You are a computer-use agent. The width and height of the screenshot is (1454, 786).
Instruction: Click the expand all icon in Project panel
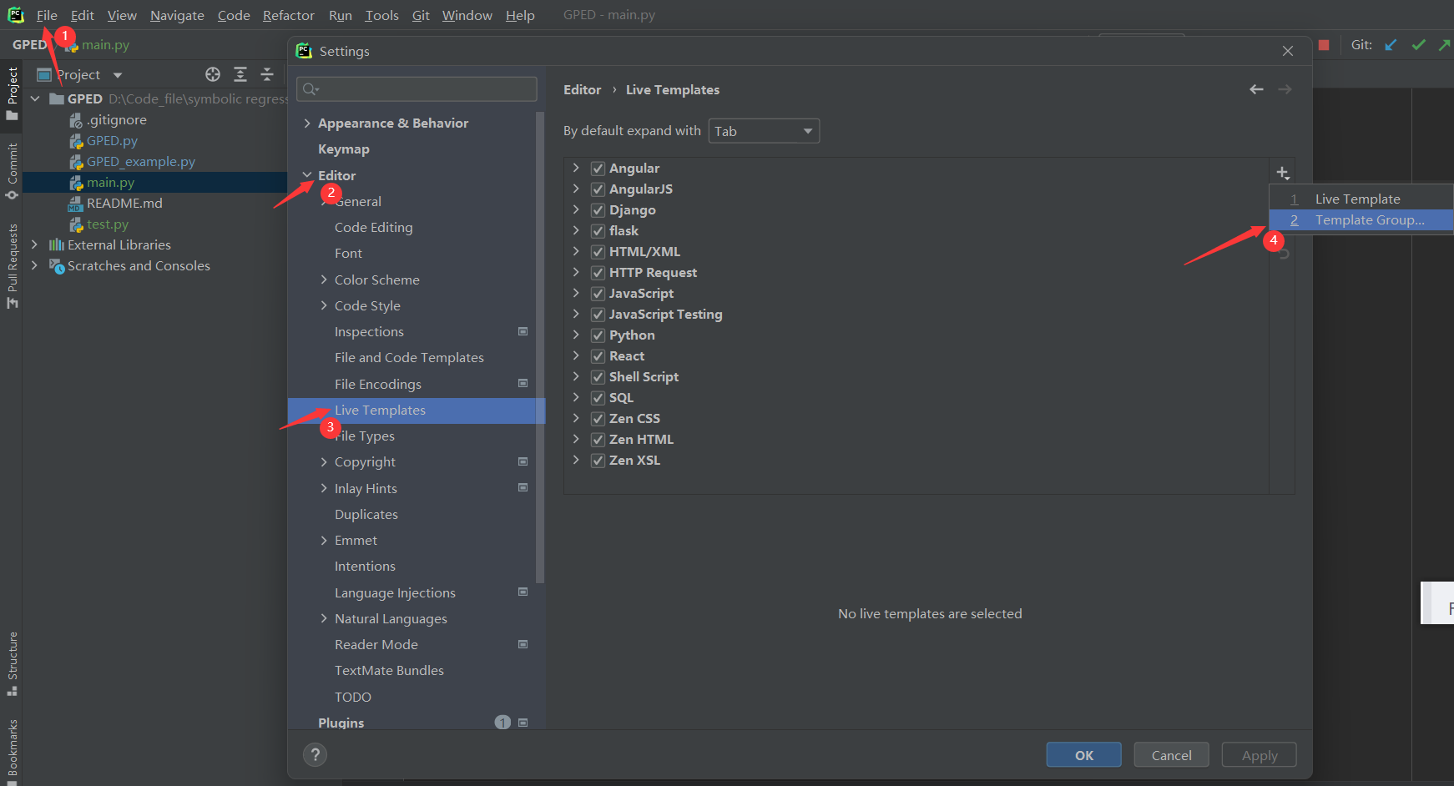click(240, 74)
